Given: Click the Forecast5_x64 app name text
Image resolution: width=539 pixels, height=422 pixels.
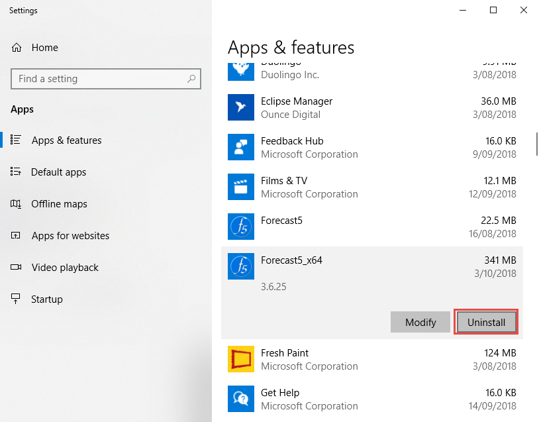Looking at the screenshot, I should tap(291, 260).
